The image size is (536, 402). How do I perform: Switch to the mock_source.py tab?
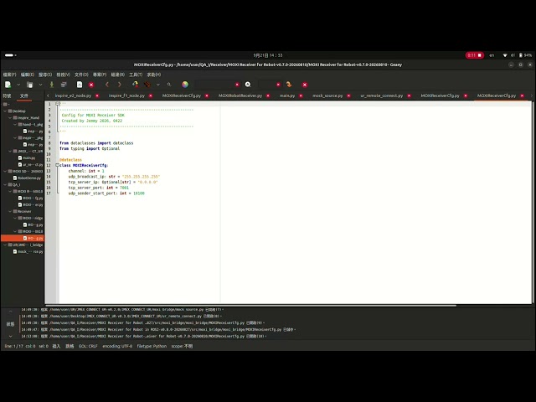tap(327, 95)
